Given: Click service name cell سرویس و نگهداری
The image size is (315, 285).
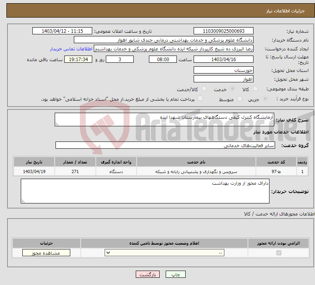Looking at the screenshot, I should tap(196, 171).
